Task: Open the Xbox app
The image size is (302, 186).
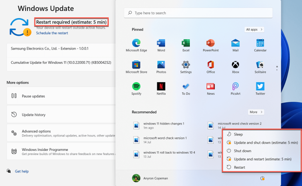Action: pos(235,67)
